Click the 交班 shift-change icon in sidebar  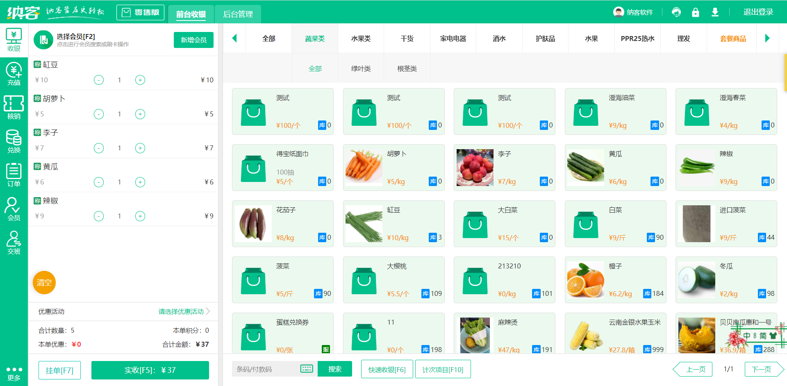point(14,243)
